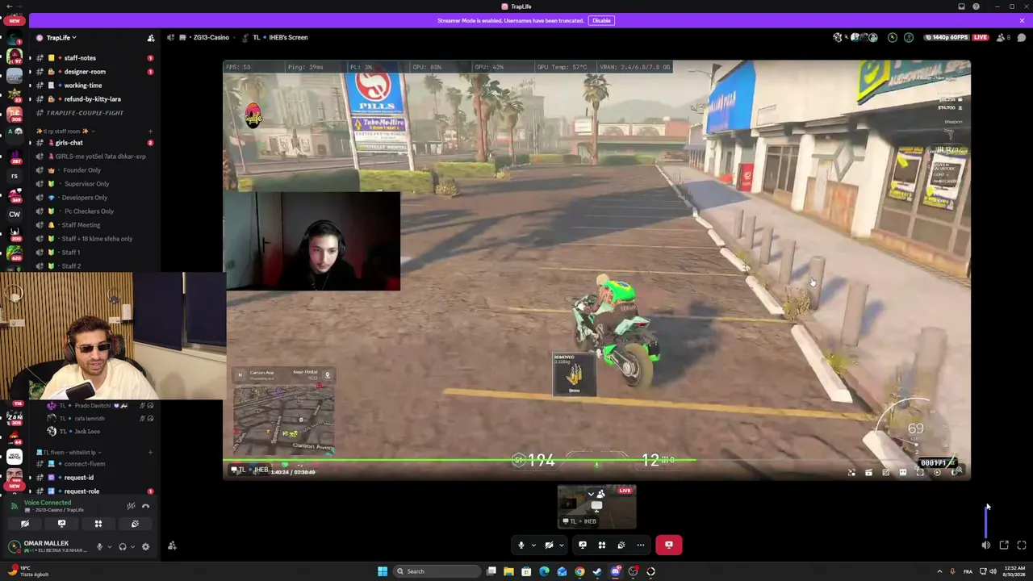This screenshot has width=1033, height=581.
Task: Open File Explorer from the taskbar
Action: [508, 571]
